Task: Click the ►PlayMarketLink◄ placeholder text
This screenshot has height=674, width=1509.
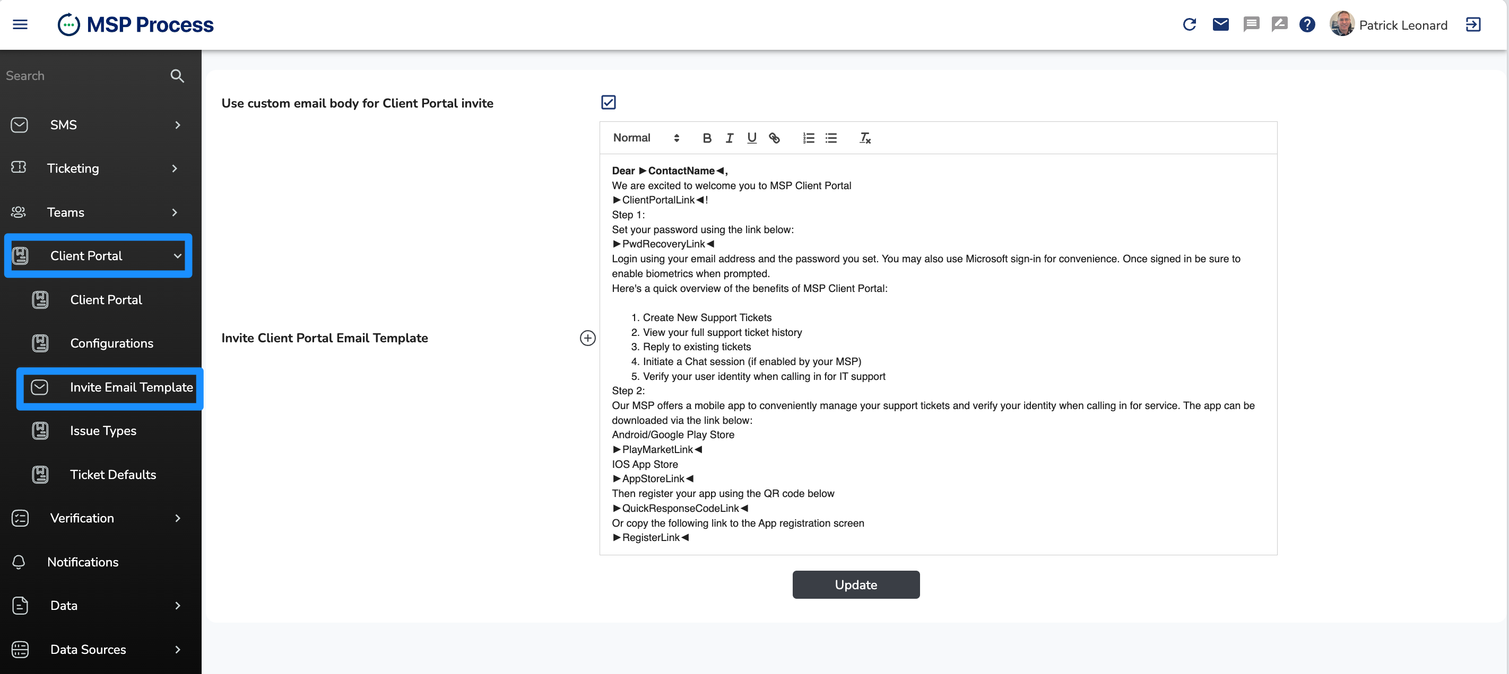Action: 657,449
